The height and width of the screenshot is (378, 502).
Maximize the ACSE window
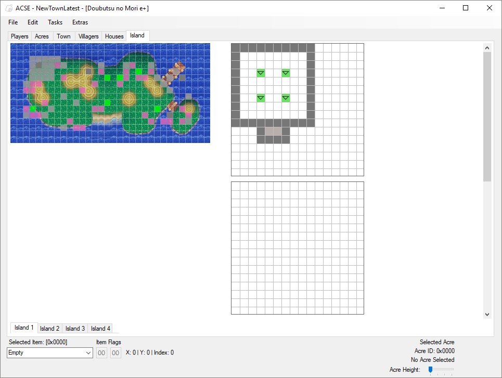tap(466, 8)
